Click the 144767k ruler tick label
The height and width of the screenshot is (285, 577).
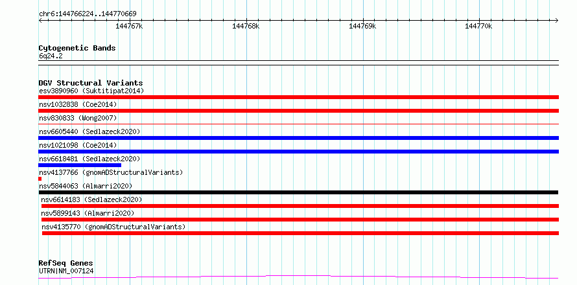coord(129,26)
